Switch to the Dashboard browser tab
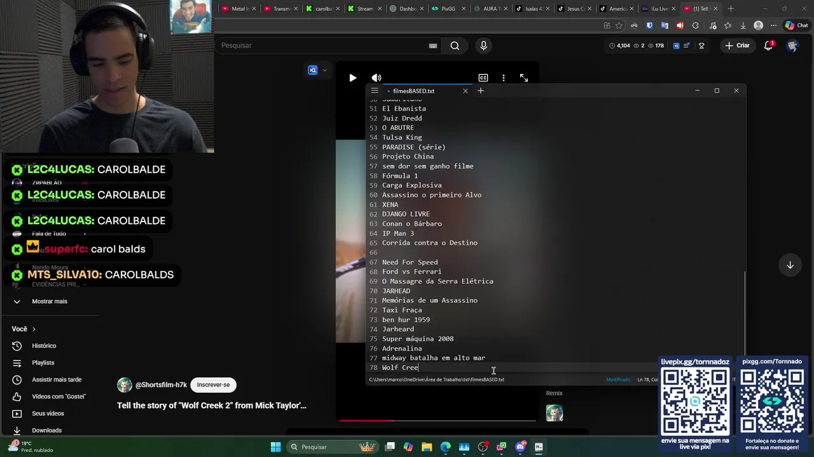 click(406, 9)
